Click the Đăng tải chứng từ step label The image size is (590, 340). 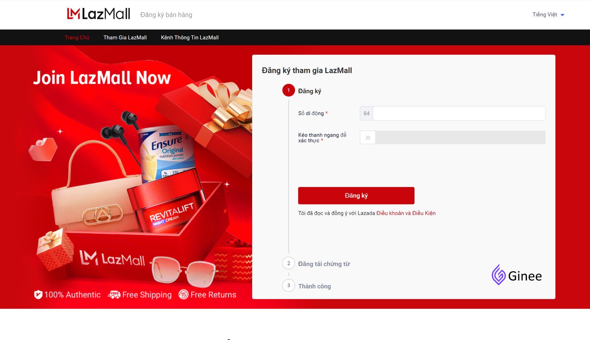[x=324, y=264]
